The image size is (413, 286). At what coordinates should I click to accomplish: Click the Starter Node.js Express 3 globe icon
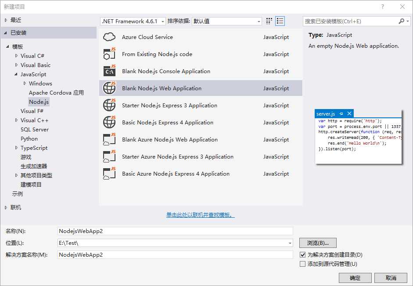pos(109,105)
